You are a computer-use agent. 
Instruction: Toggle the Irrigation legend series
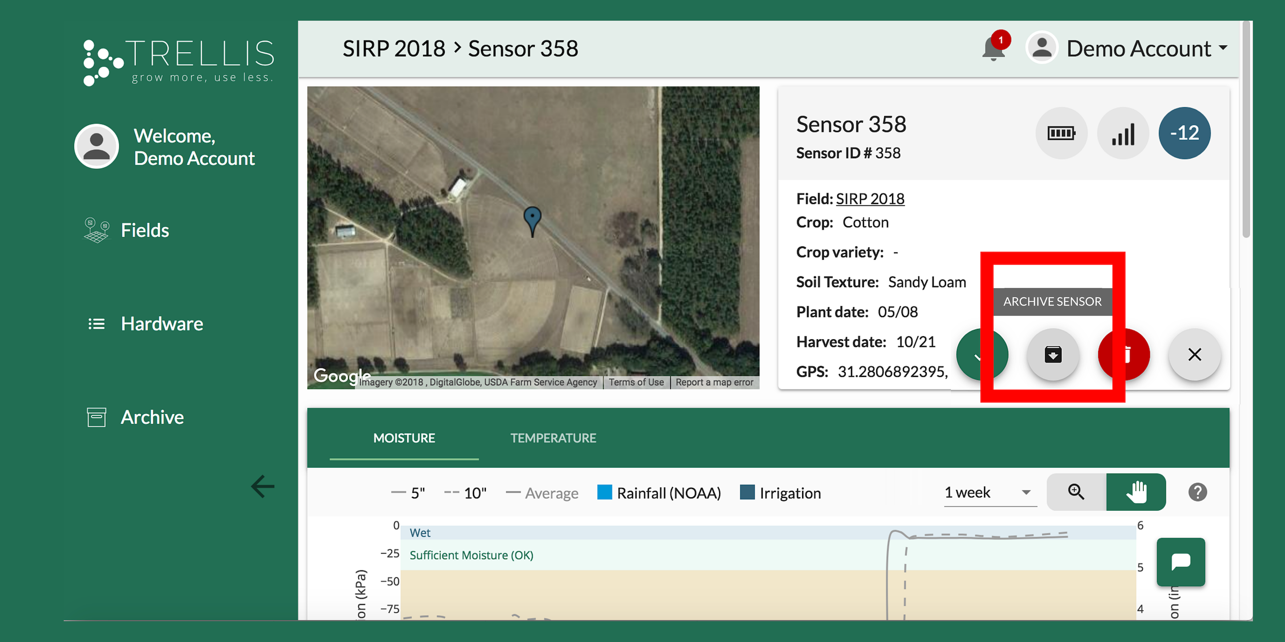[x=781, y=493]
